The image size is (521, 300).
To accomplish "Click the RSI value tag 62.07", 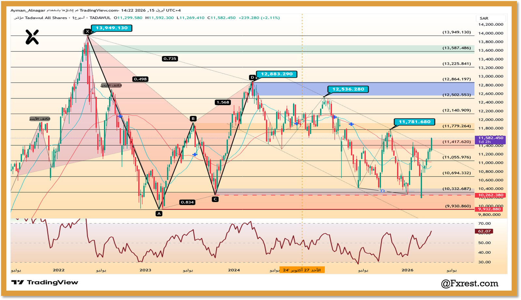I will tap(484, 231).
